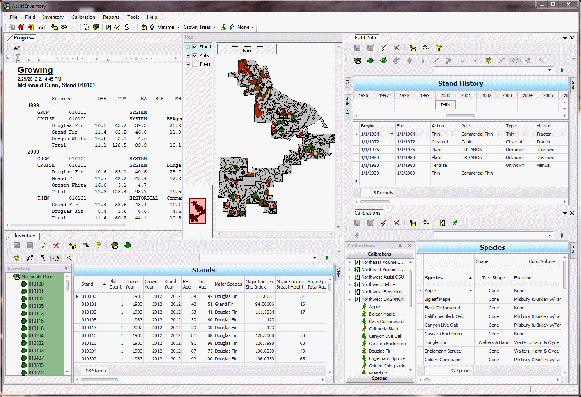This screenshot has height=397, width=581.
Task: Click the lightning bolt icon in Field Data toolbar
Action: (383, 48)
